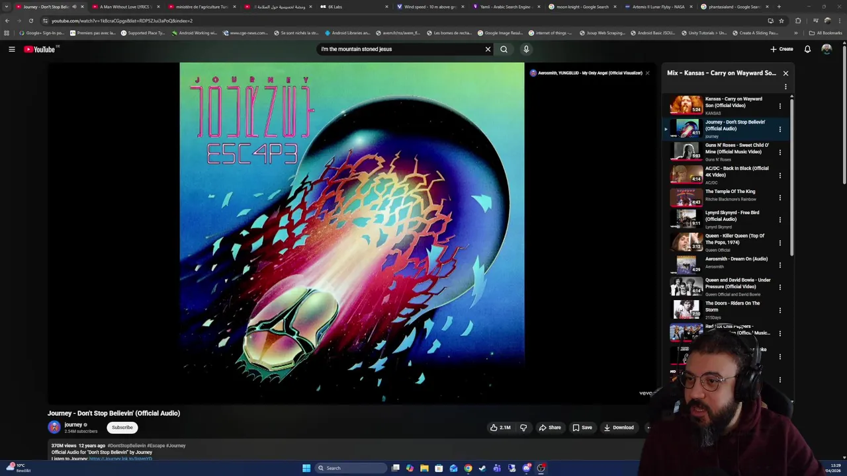Open Google Image Result bookmark

tap(500, 32)
